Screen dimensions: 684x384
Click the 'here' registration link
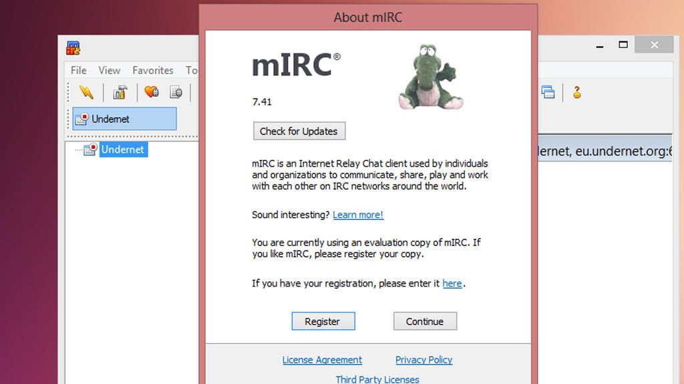[452, 283]
